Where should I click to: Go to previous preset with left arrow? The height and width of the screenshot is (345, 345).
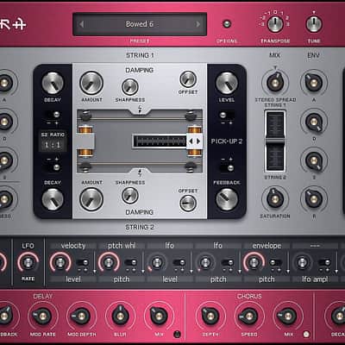(82, 24)
